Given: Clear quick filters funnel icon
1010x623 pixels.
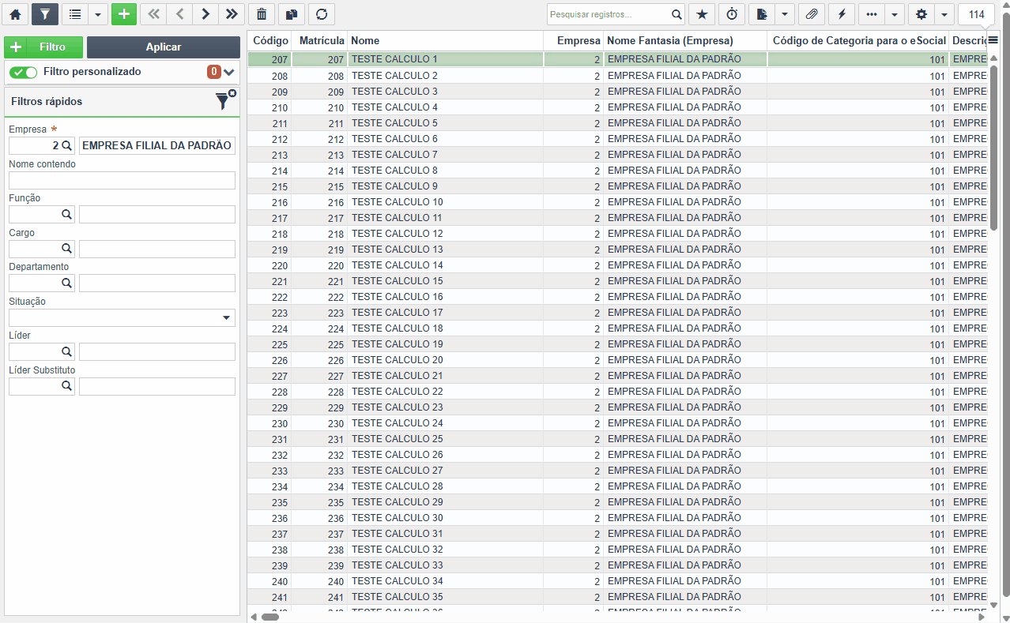Looking at the screenshot, I should click(225, 100).
